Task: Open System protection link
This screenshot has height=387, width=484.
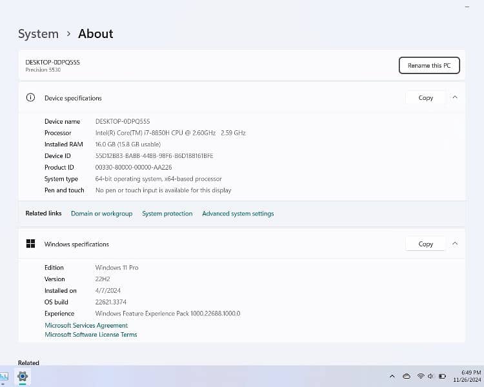Action: [167, 213]
